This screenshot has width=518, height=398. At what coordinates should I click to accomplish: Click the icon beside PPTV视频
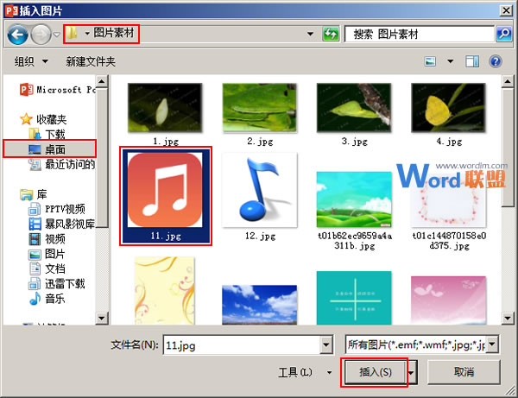[x=35, y=209]
